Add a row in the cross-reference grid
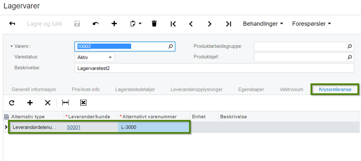Viewport: 361px width, 161px height. point(30,103)
